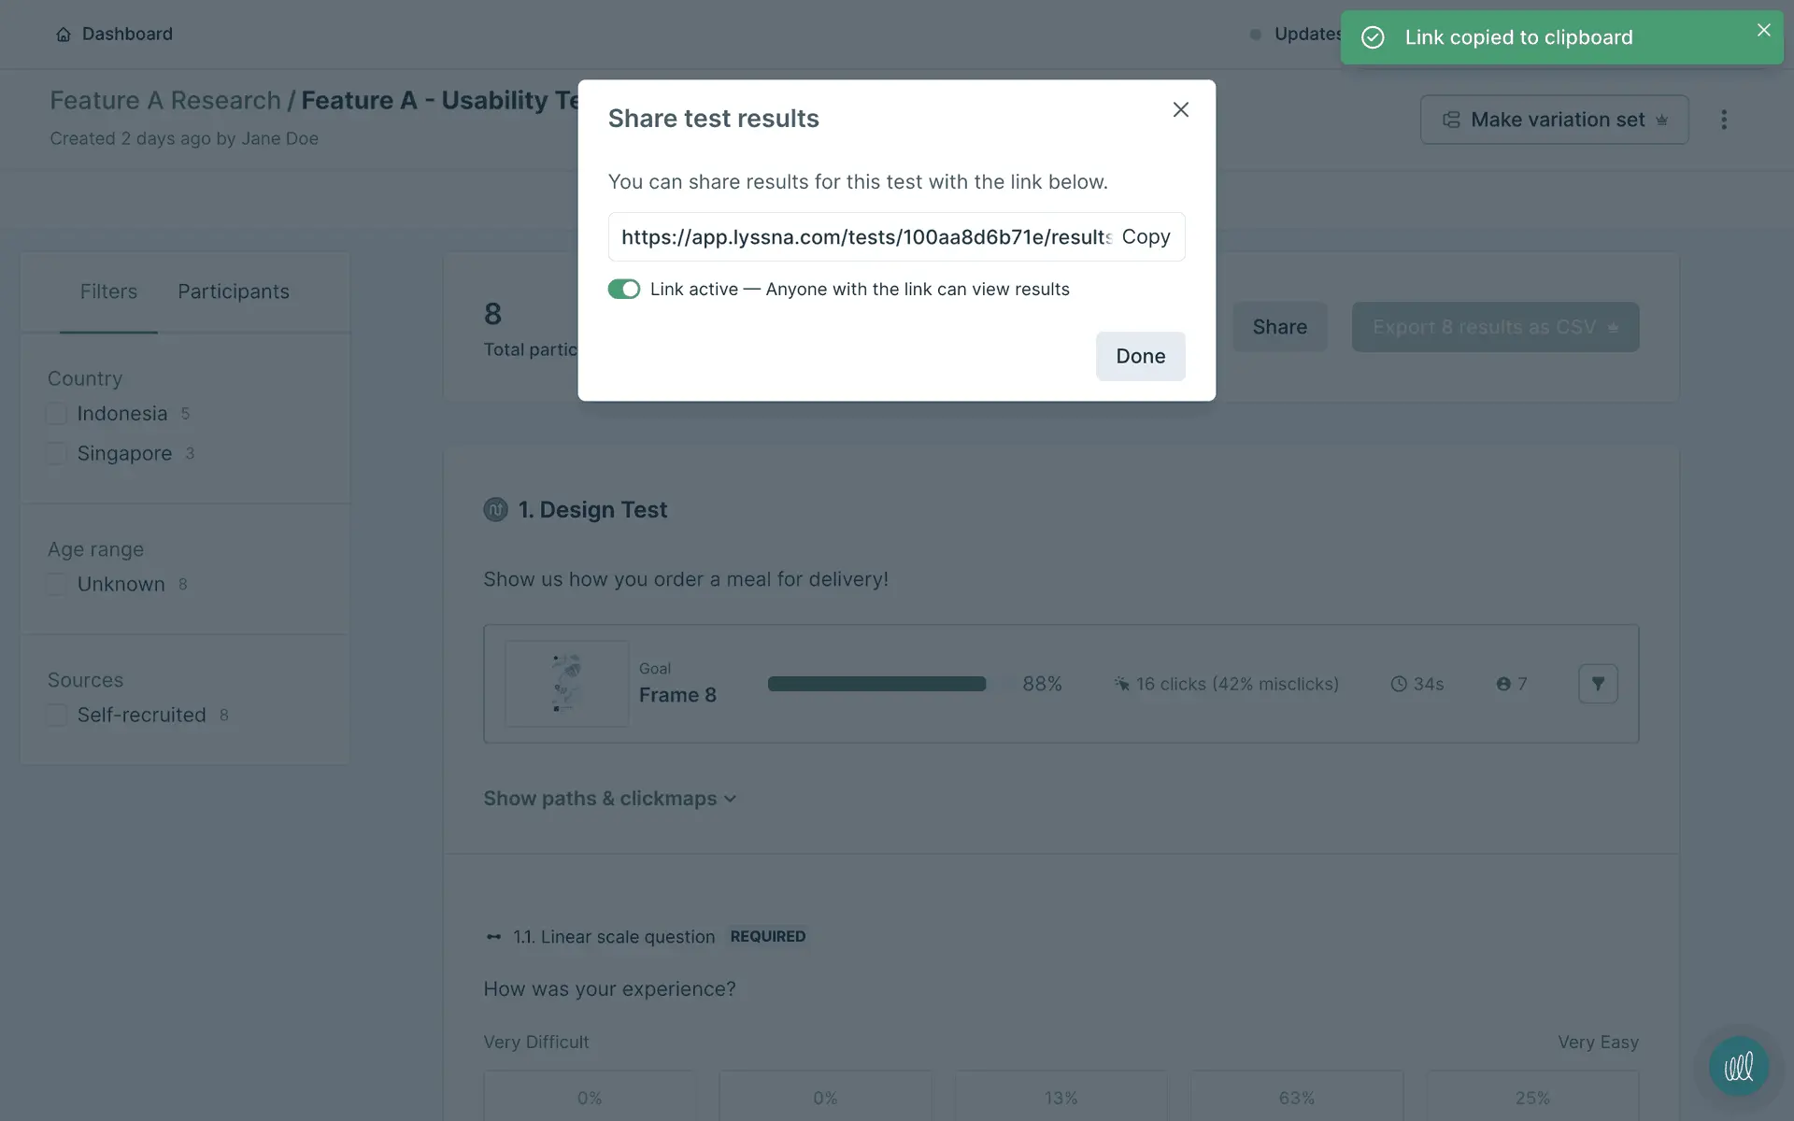Open Export 8 results as CSV
The image size is (1794, 1121).
pyautogui.click(x=1494, y=327)
